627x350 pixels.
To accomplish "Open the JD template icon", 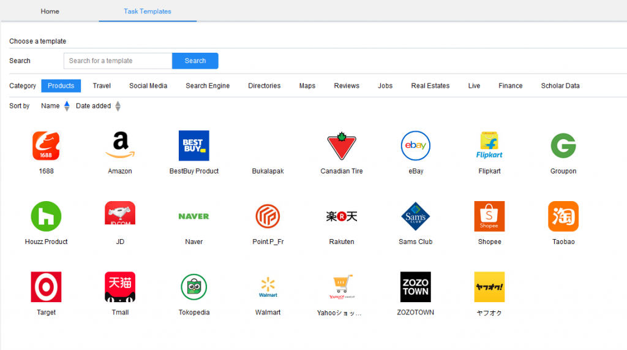I will (x=120, y=213).
